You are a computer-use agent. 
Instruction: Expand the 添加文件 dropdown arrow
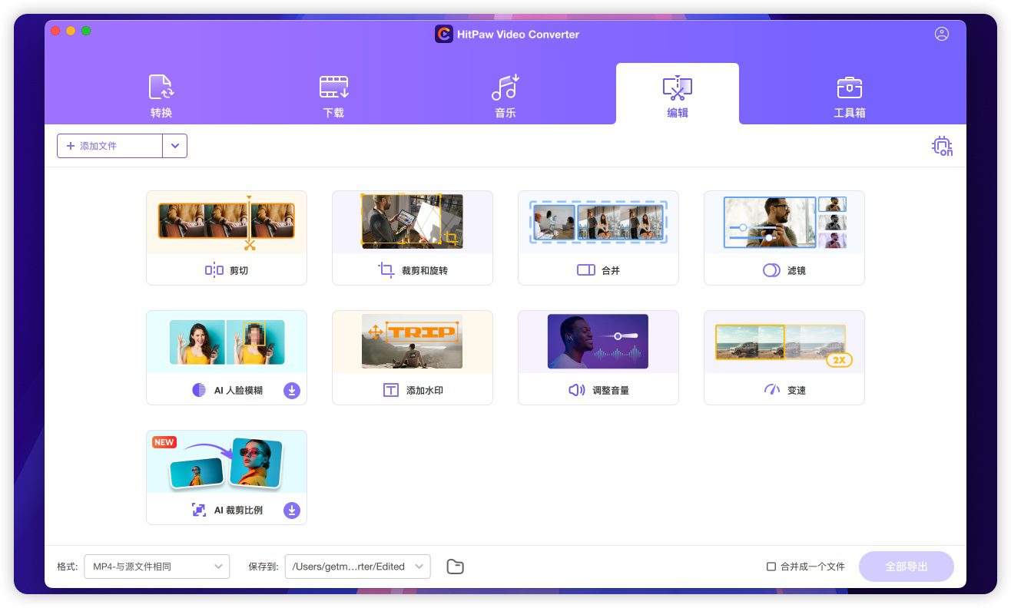point(175,146)
